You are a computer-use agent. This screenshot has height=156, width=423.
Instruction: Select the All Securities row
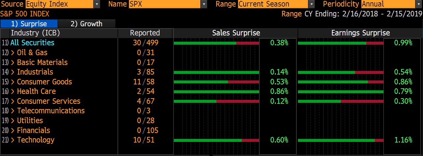tap(32, 43)
